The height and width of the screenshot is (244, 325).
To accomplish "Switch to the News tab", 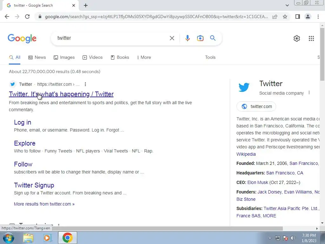I will (37, 58).
